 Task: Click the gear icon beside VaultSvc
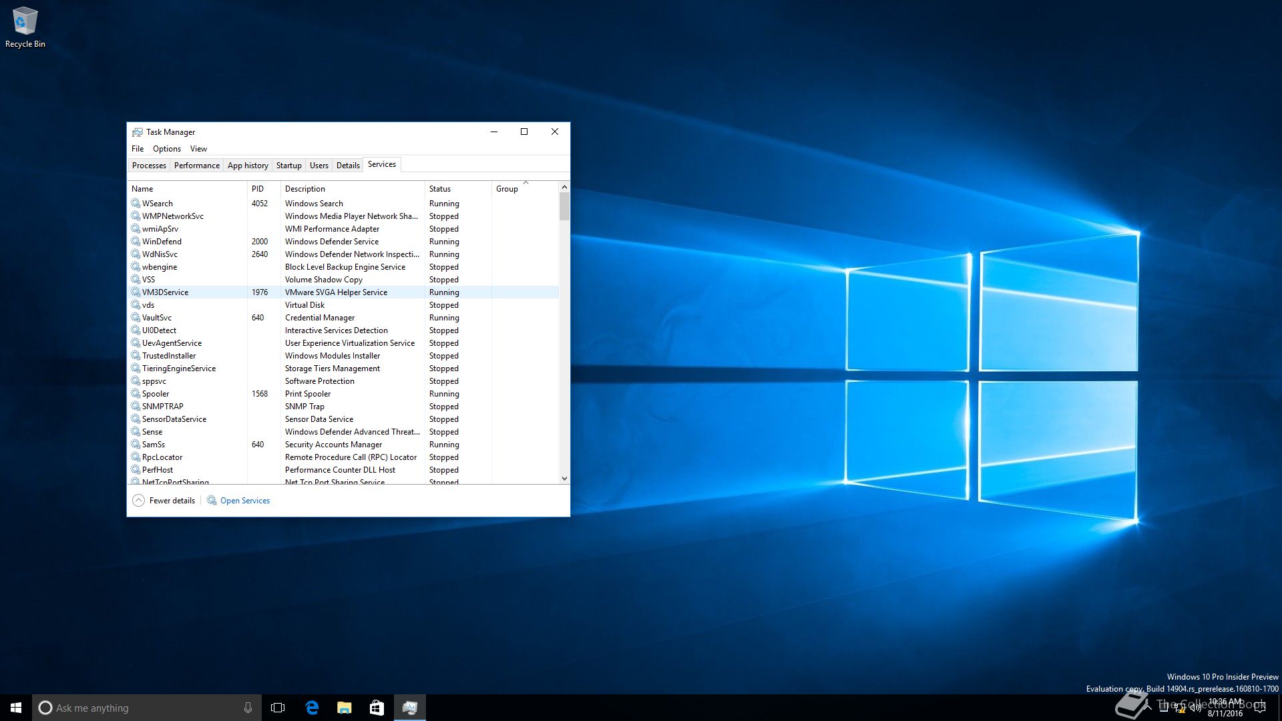[136, 318]
